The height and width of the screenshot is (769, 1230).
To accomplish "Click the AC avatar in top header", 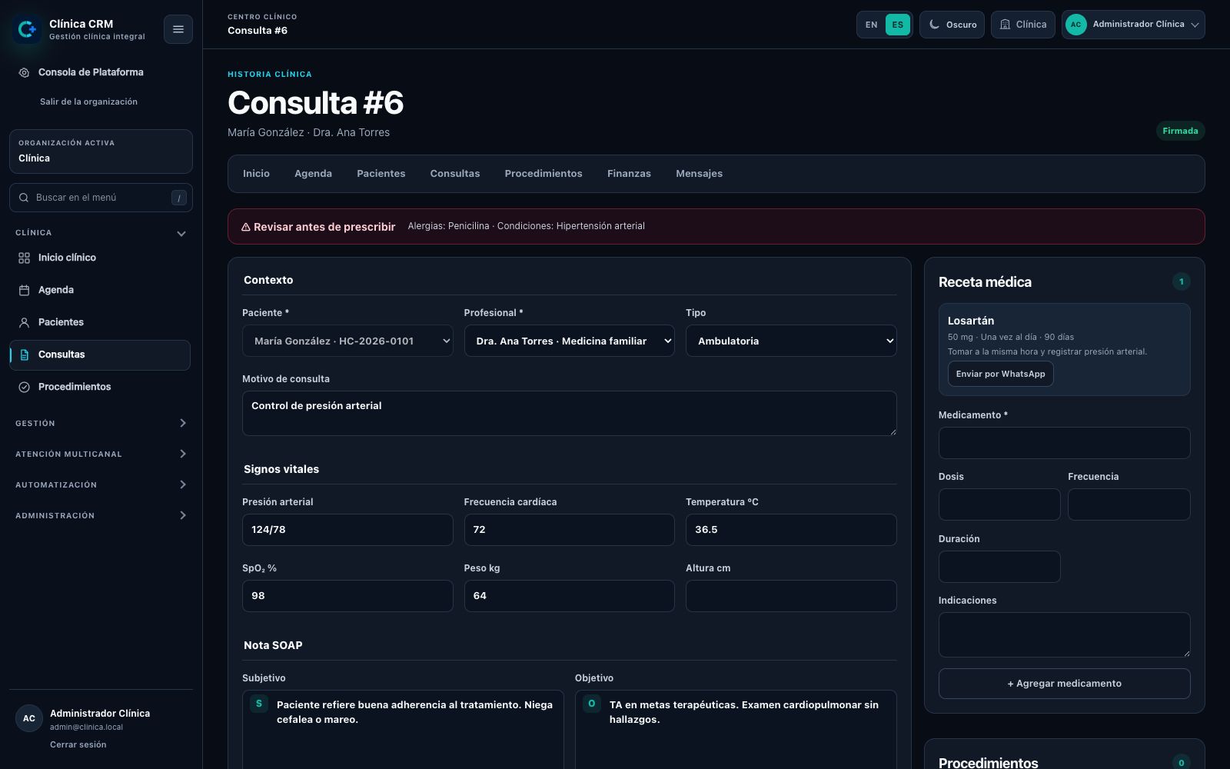I will [1075, 25].
